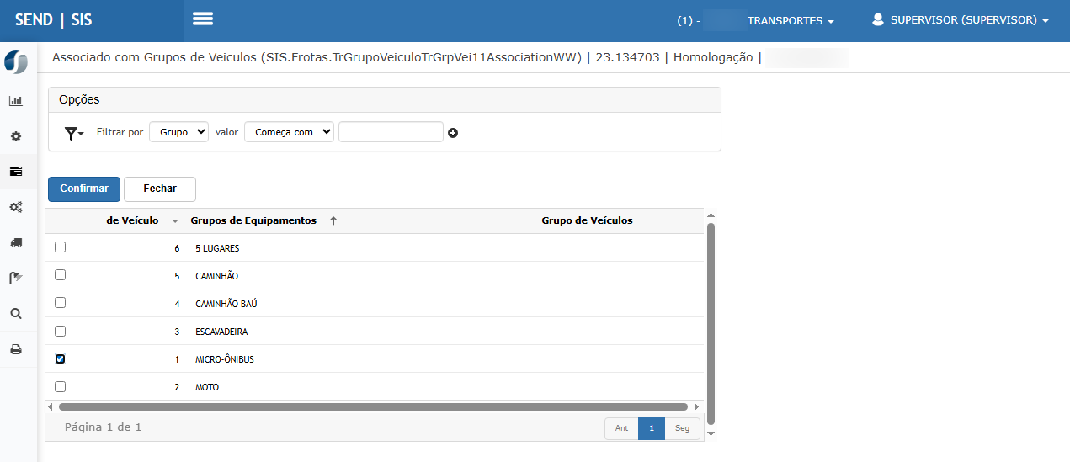Screen dimensions: 1070x462
Task: Click the printer icon in sidebar
Action: 16,349
